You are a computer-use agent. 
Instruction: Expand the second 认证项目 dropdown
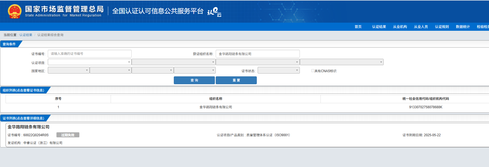point(174,62)
